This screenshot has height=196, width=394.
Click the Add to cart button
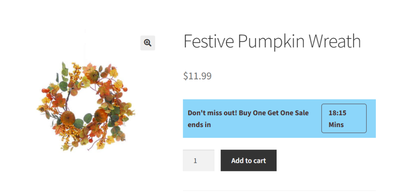(249, 161)
